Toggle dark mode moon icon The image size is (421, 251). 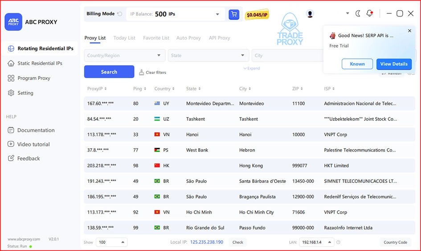[x=358, y=13]
